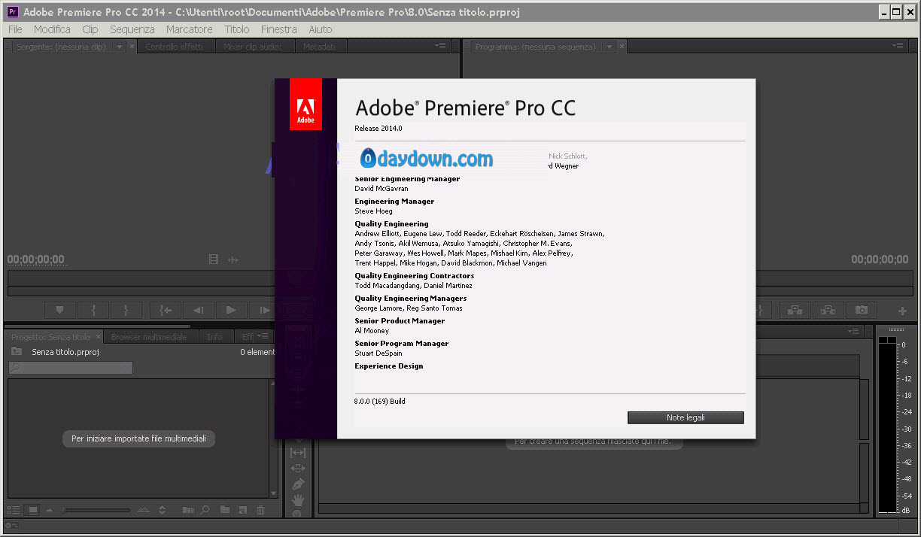Click the Program monitor Lift button

click(794, 310)
